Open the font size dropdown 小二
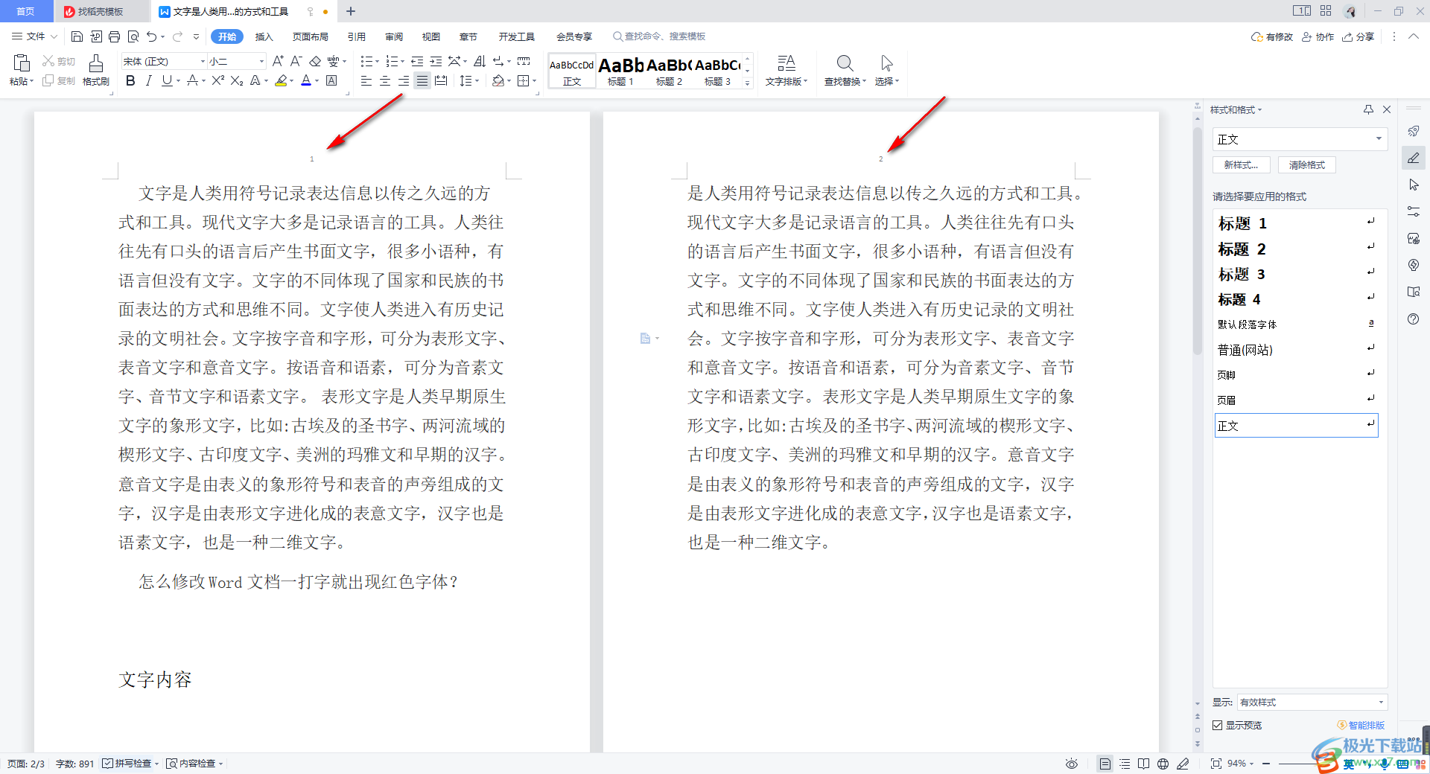 point(237,61)
